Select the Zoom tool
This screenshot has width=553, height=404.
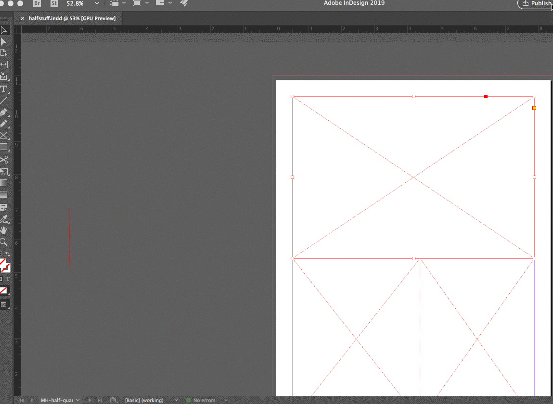(5, 242)
